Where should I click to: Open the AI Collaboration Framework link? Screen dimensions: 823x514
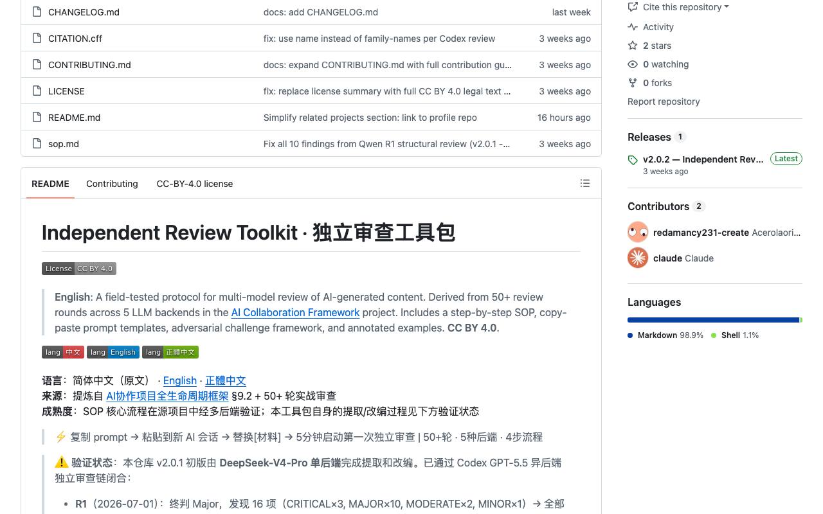pos(295,312)
